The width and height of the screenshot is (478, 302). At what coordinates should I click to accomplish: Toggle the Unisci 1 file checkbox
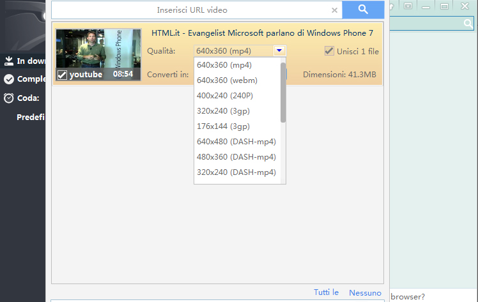(x=329, y=51)
